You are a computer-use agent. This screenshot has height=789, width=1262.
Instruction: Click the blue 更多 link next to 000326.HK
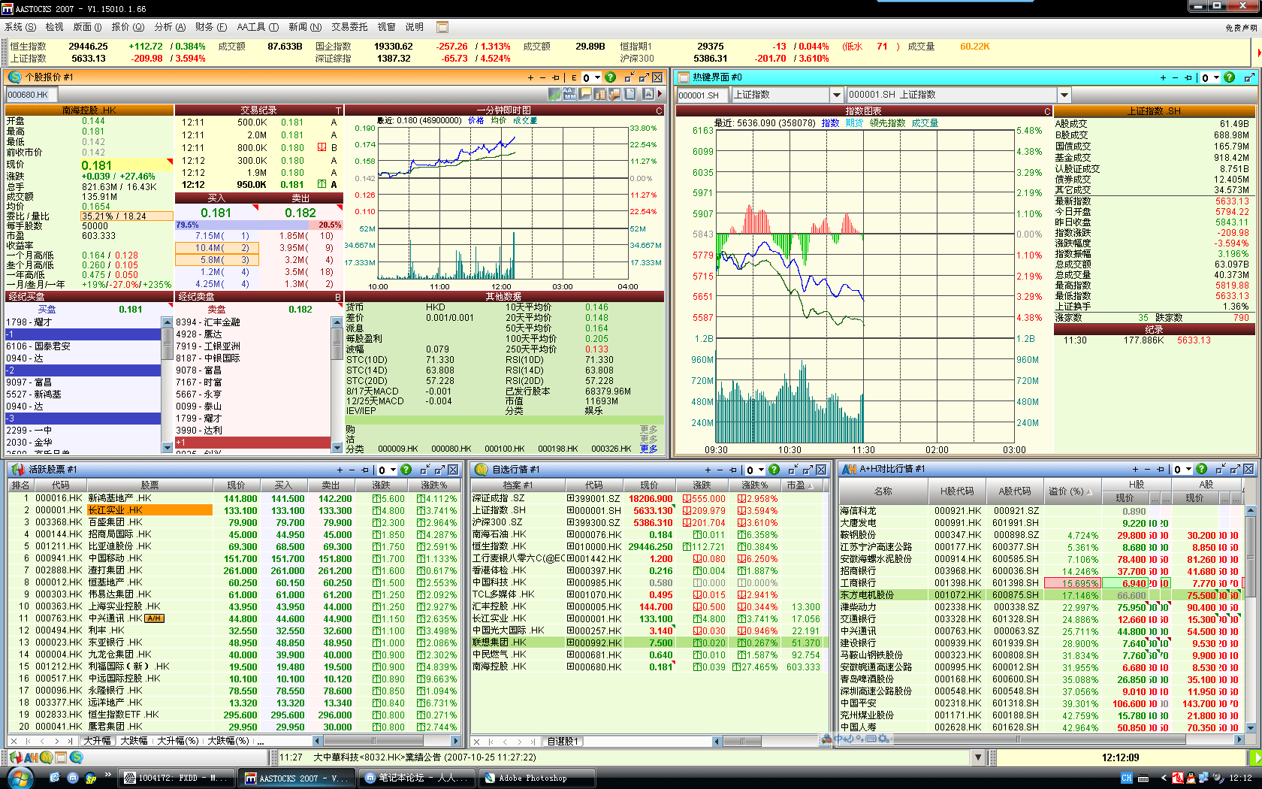point(648,449)
